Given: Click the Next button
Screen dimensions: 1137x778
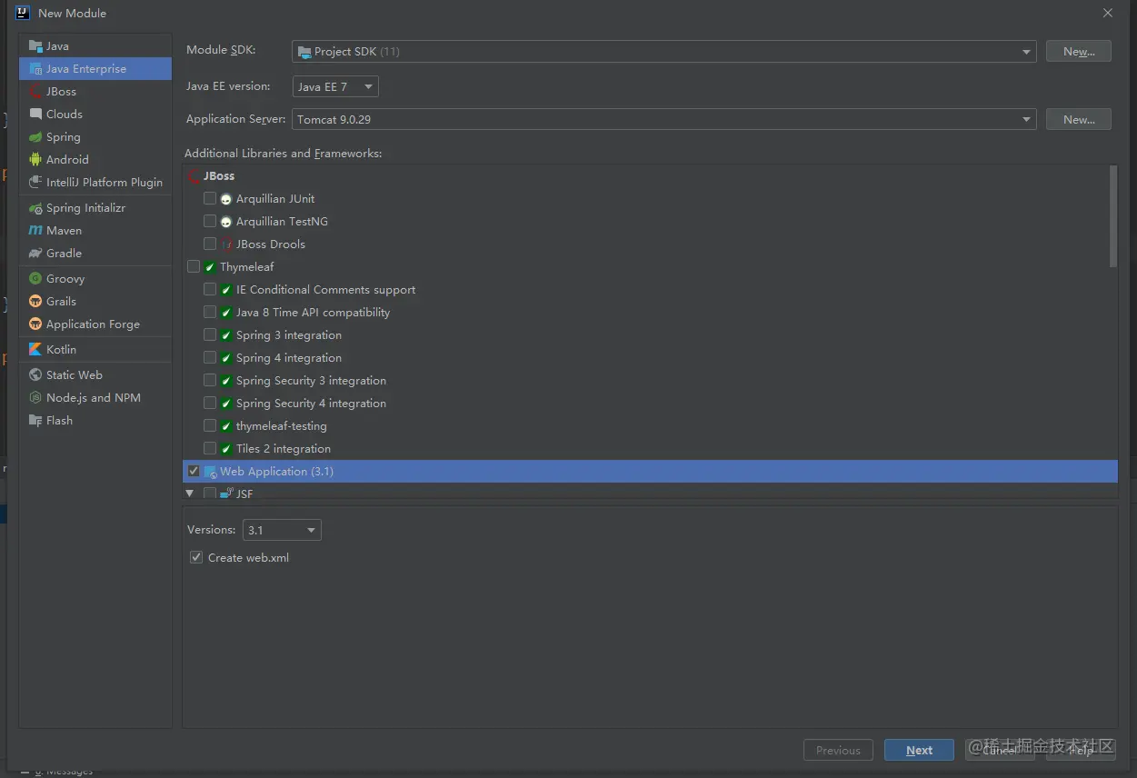Looking at the screenshot, I should tap(919, 750).
